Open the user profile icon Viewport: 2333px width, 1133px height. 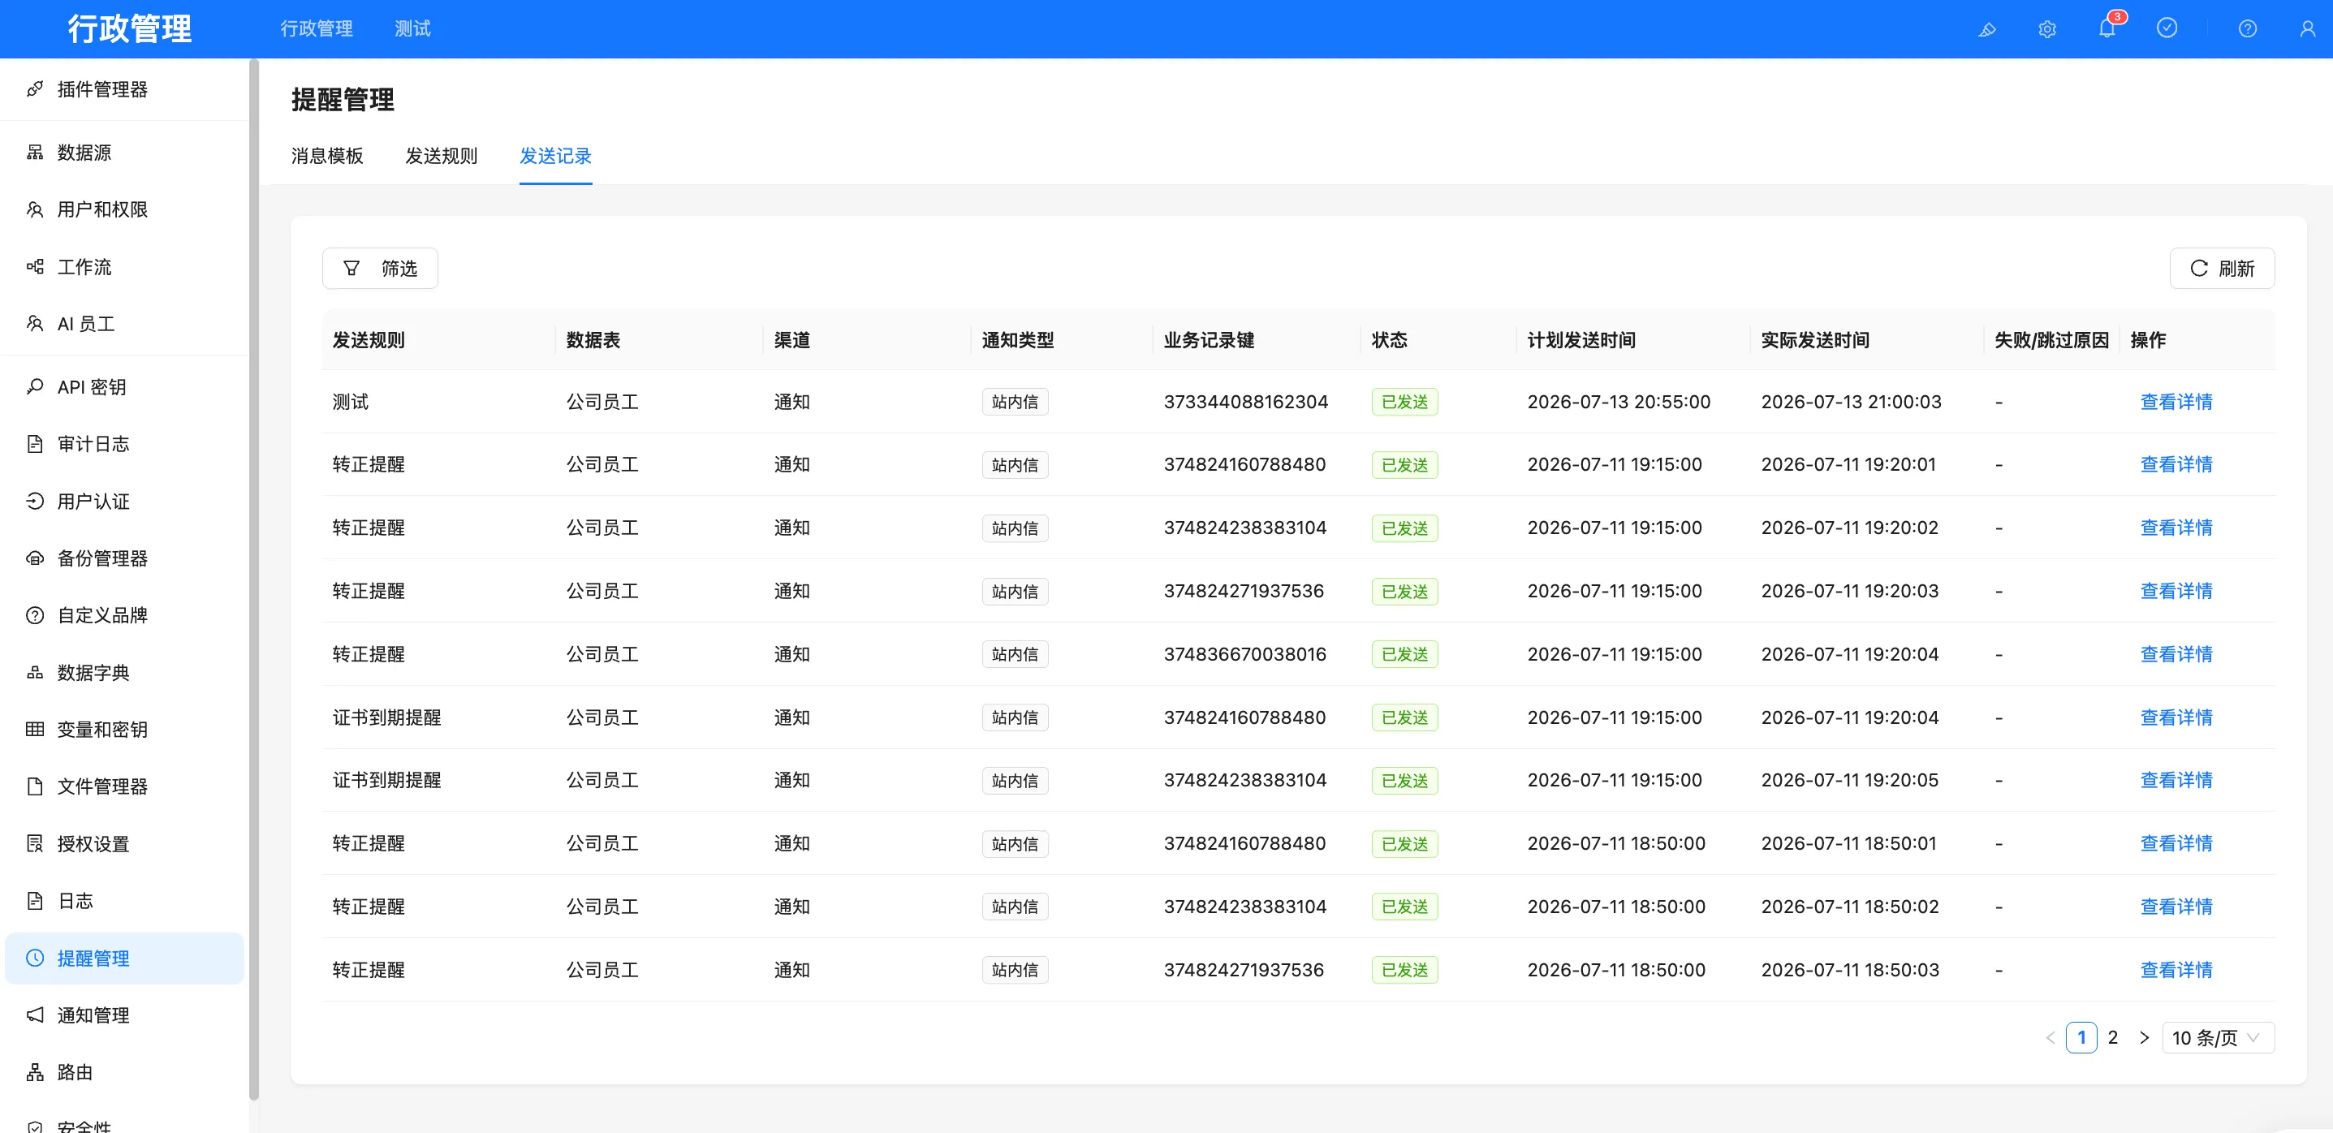[x=2307, y=29]
